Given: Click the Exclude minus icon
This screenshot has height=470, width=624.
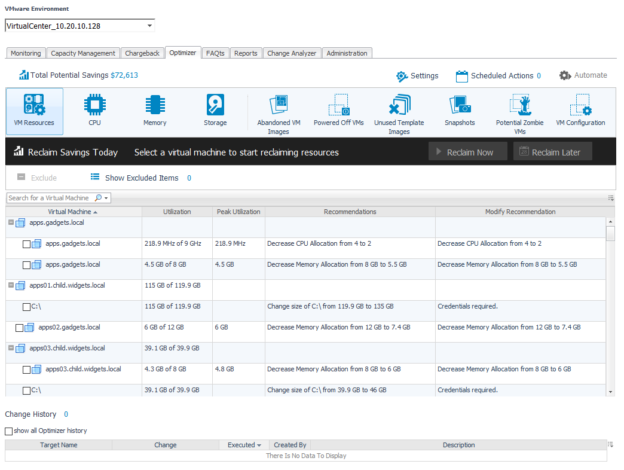Looking at the screenshot, I should (21, 177).
